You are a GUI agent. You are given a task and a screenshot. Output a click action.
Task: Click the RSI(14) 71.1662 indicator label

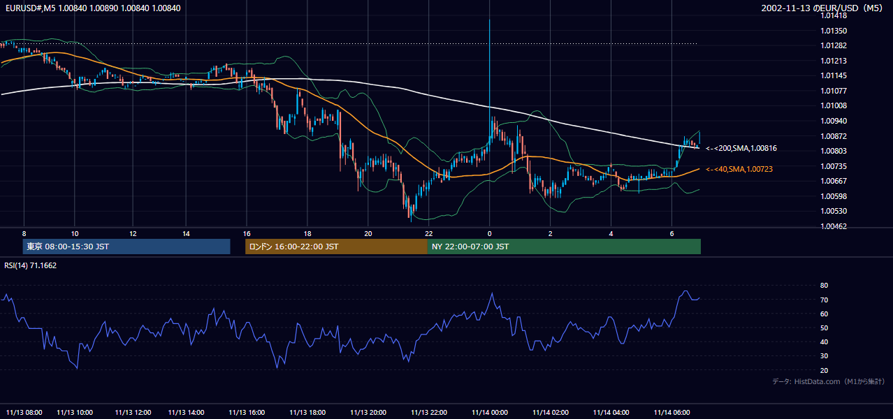point(31,265)
